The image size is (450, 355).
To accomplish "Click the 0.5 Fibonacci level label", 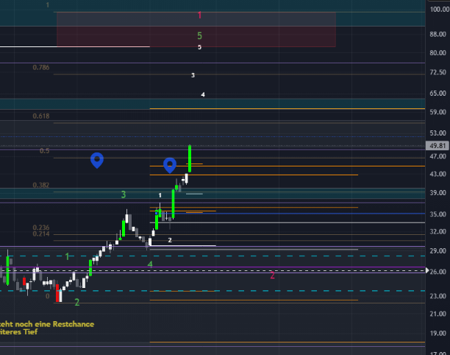I will point(44,151).
